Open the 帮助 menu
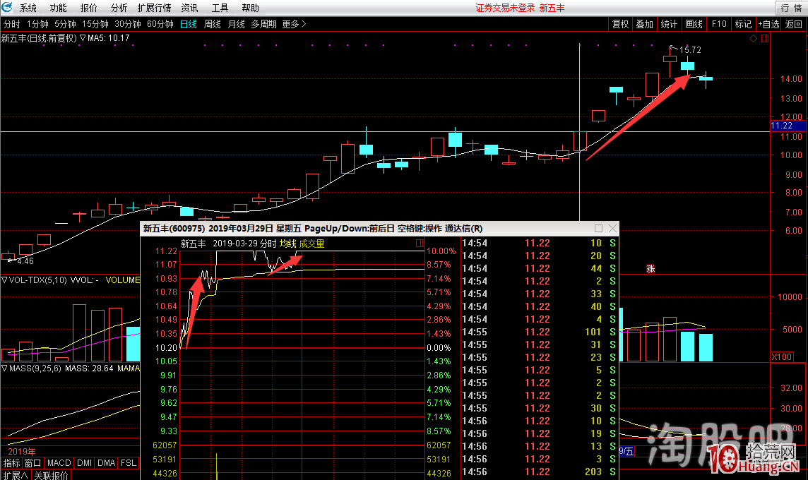The image size is (808, 480). click(x=251, y=8)
